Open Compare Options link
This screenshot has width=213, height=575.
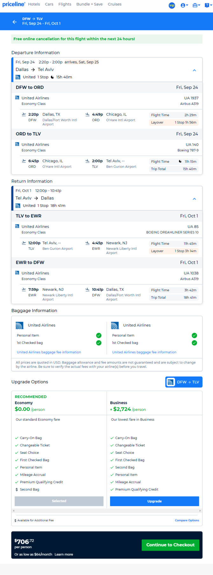[x=187, y=520]
